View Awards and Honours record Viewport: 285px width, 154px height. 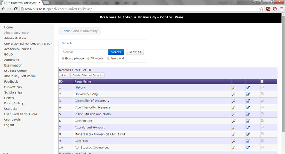234,128
